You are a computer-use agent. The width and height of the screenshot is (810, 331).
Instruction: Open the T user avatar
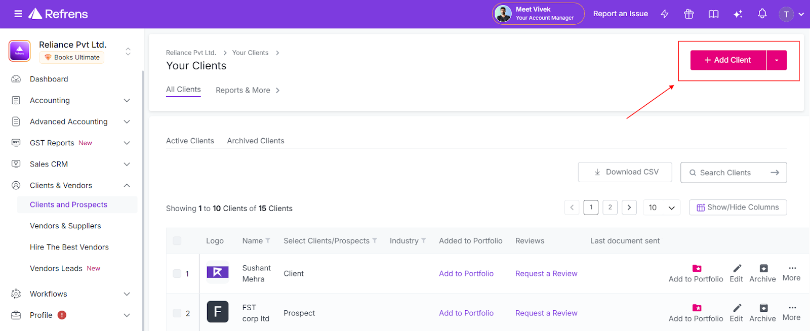tap(786, 14)
